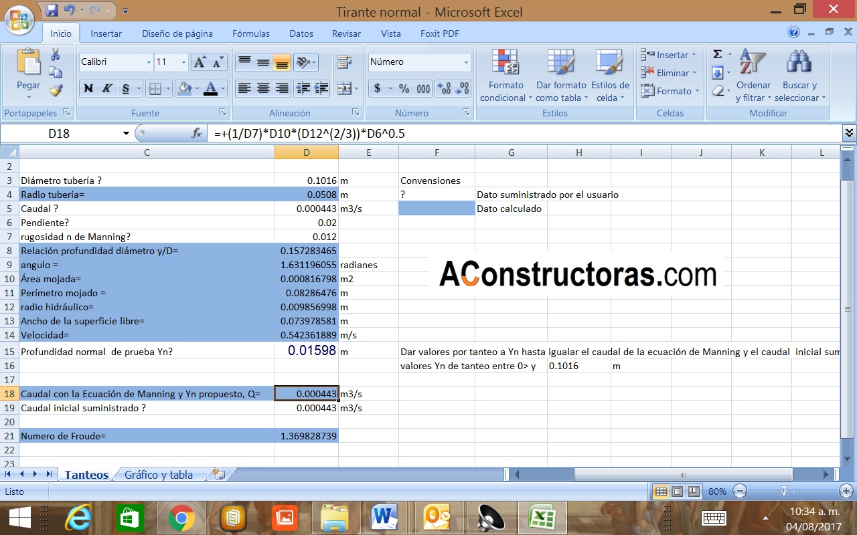Click the Insertar cells button

coord(670,55)
